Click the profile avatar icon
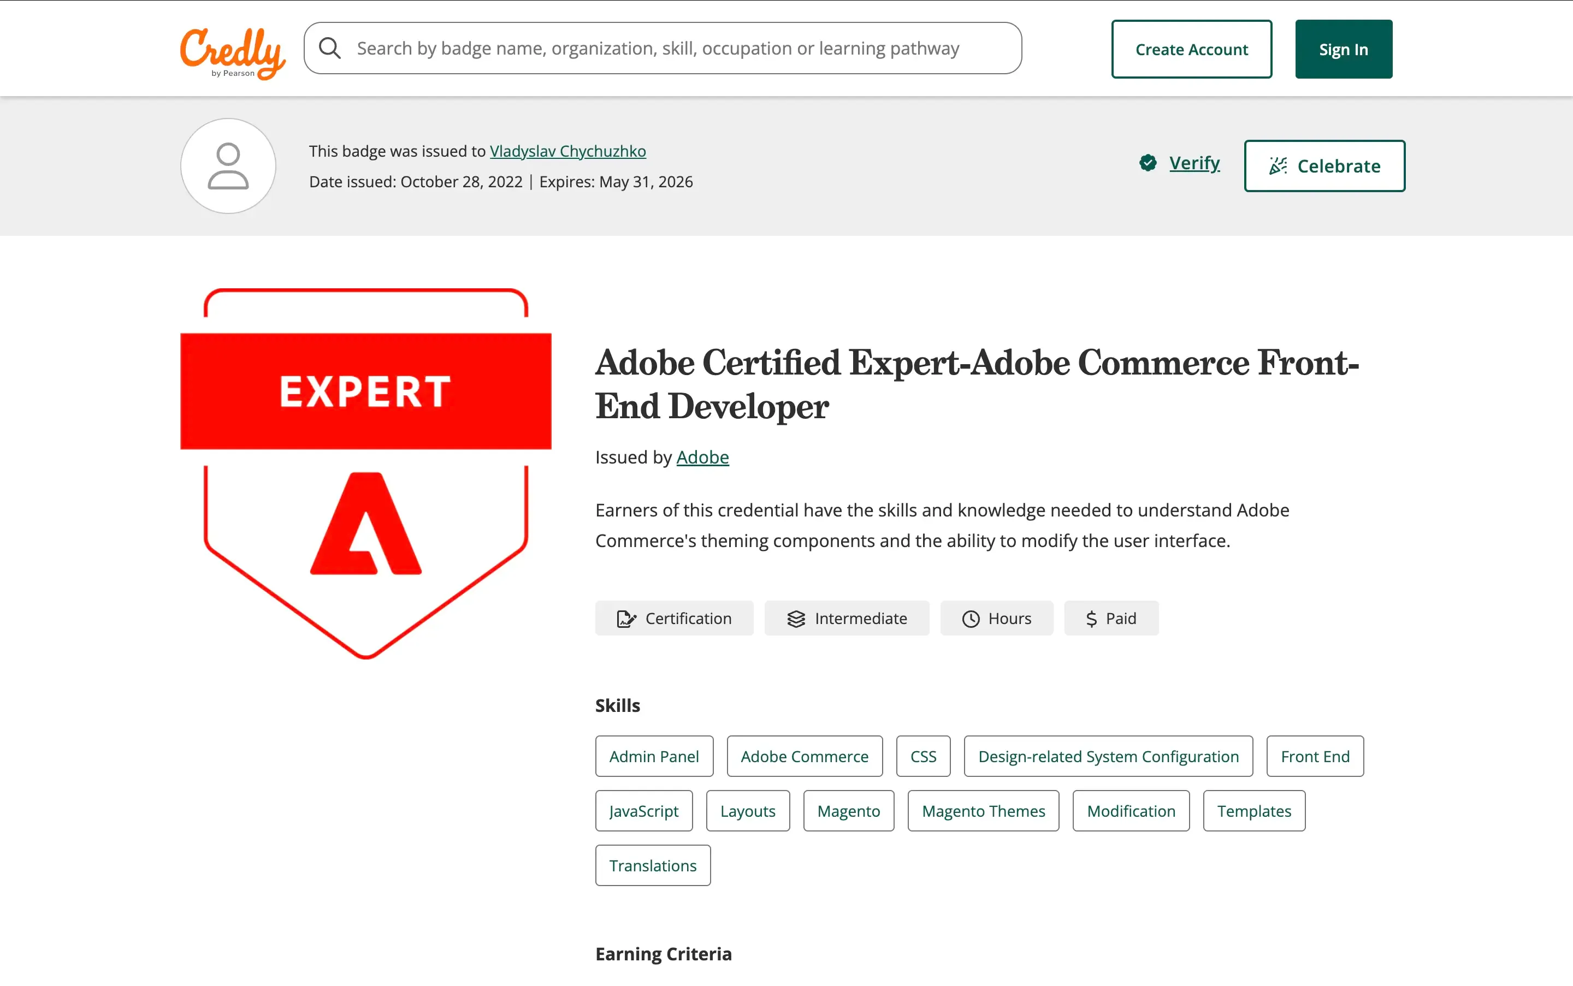Viewport: 1573px width, 986px height. coord(228,165)
